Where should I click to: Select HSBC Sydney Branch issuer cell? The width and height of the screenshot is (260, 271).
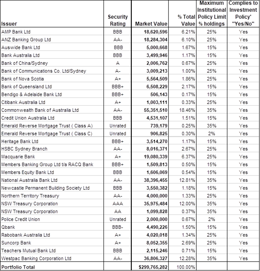(x=52, y=149)
